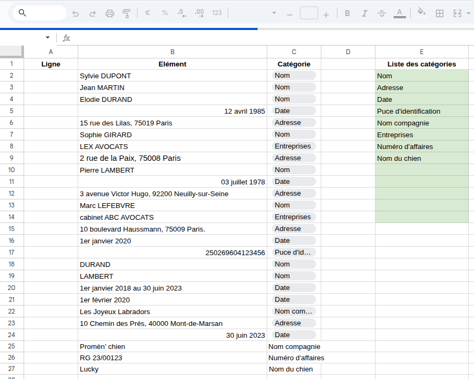Toggle italic formatting
This screenshot has width=474, height=379.
click(365, 13)
